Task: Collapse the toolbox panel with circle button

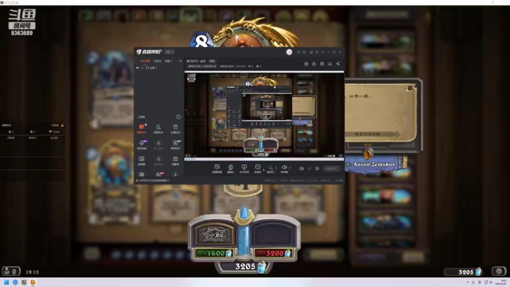Action: coord(178,117)
